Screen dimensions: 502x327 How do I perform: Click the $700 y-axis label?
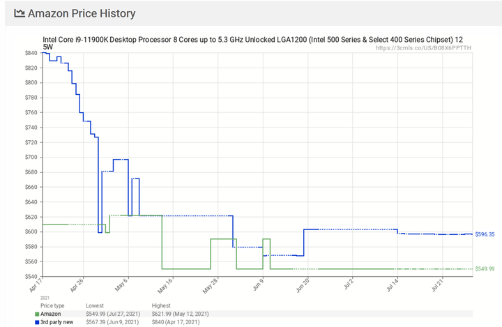[31, 158]
